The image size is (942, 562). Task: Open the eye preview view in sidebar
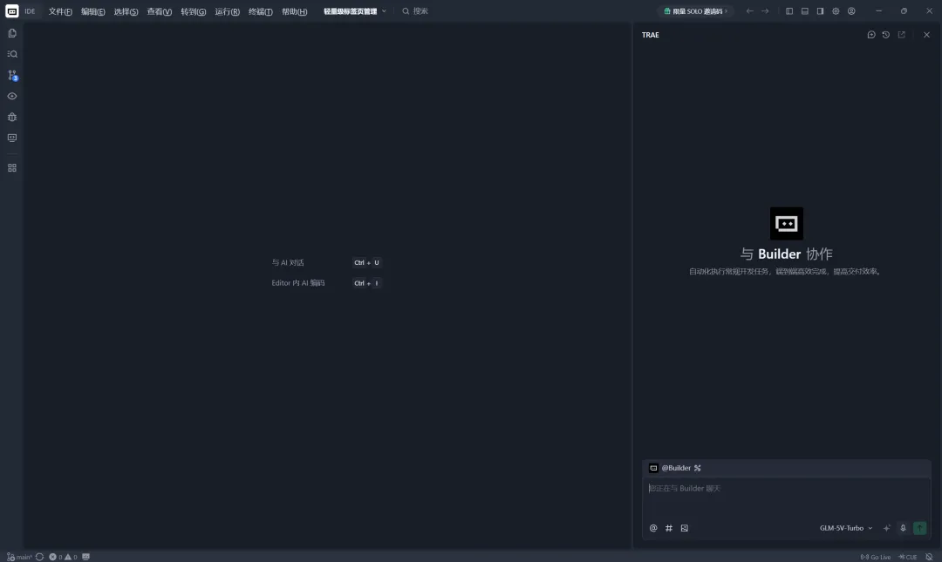(12, 96)
